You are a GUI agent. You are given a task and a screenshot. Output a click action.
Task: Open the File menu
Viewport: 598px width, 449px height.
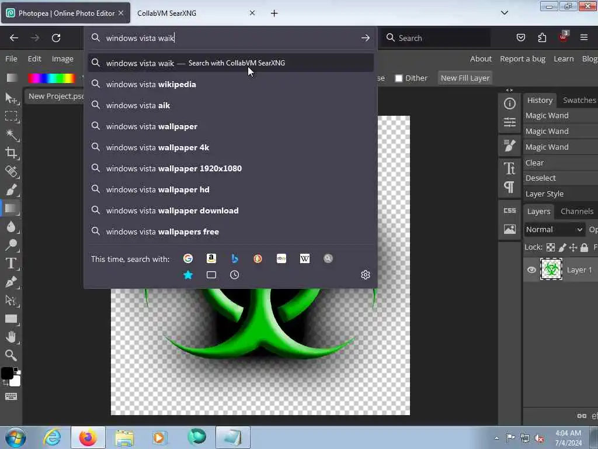coord(11,59)
